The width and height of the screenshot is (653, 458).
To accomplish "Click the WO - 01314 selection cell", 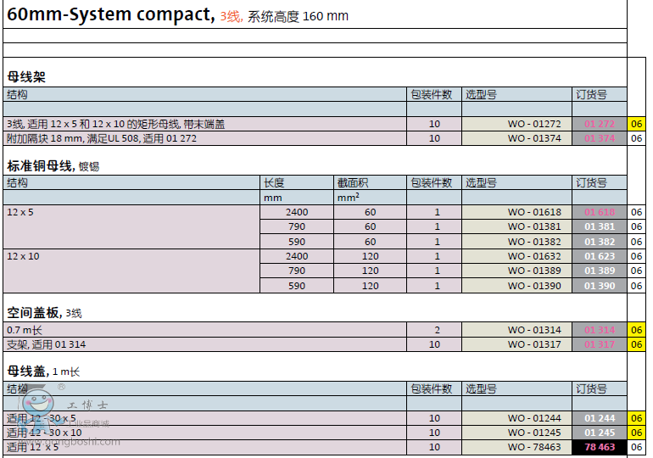I will [x=534, y=330].
